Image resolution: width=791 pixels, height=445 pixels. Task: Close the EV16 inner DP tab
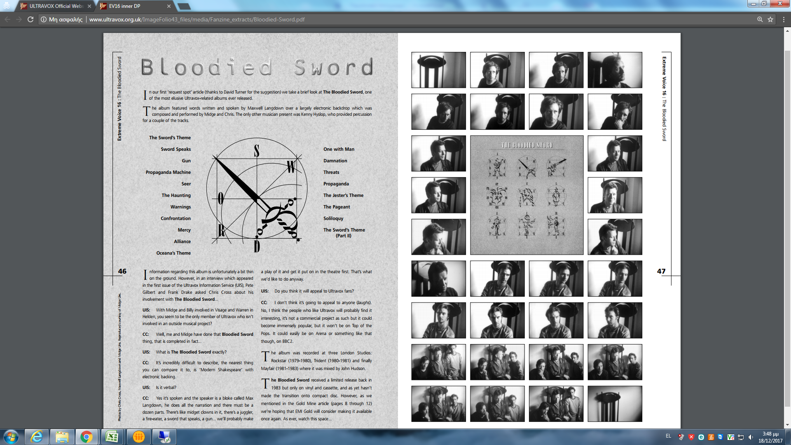click(169, 6)
